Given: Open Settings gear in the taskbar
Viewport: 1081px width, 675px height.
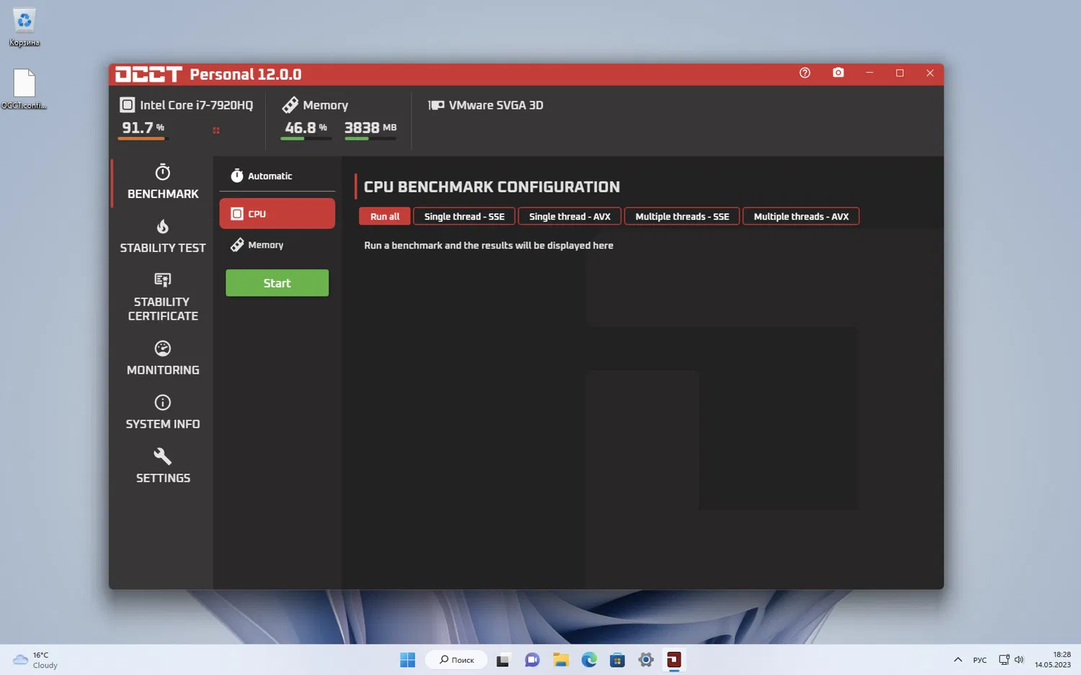Looking at the screenshot, I should tap(646, 660).
